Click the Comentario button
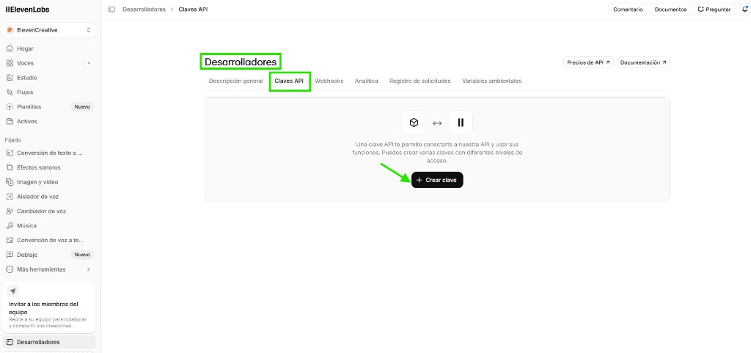 pos(628,10)
